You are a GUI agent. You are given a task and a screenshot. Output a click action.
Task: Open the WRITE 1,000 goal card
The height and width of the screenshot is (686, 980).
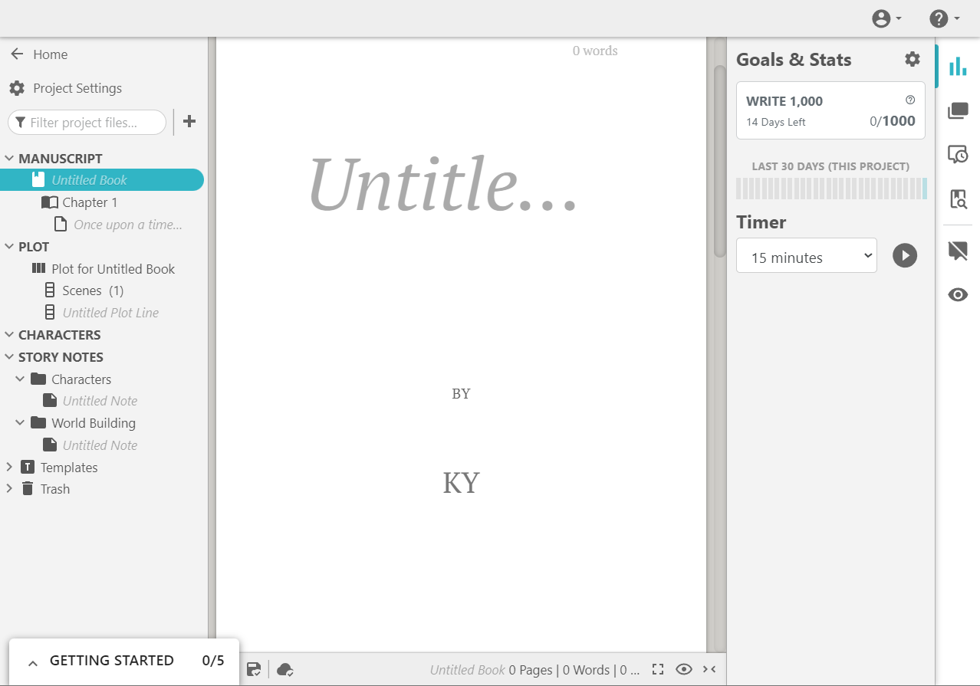tap(830, 110)
